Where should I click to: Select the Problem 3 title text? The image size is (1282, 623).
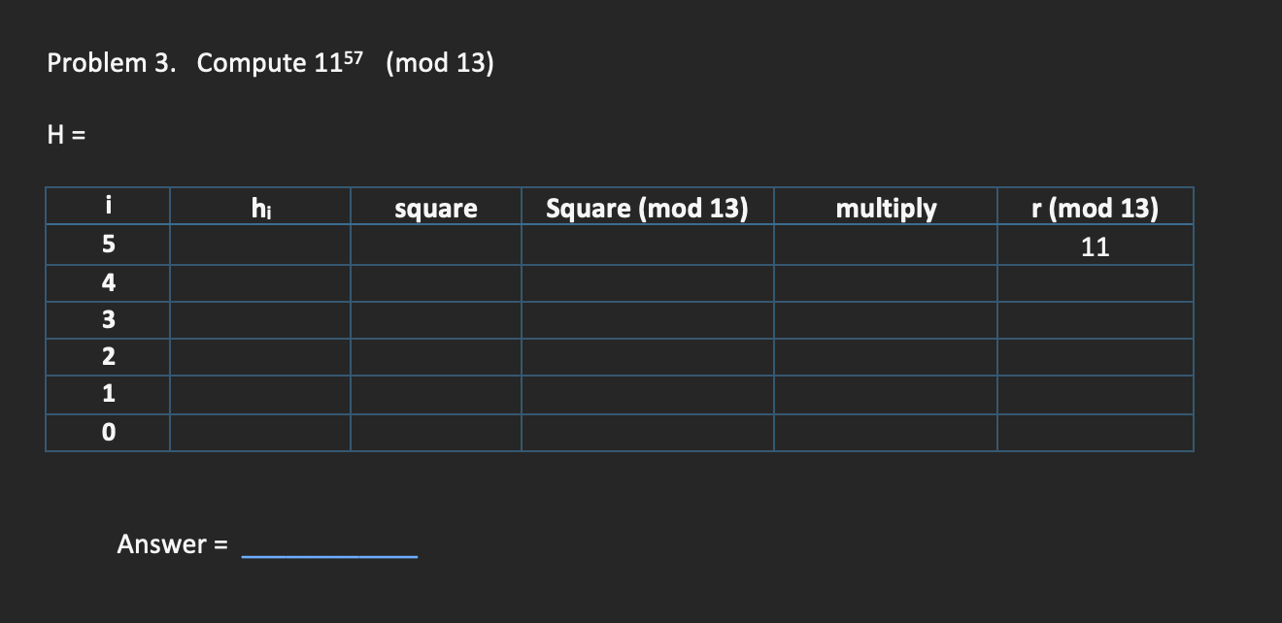pos(270,61)
